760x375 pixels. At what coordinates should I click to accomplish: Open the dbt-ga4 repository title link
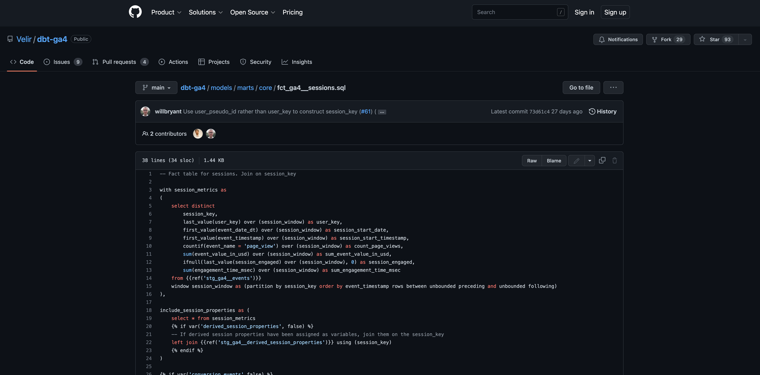click(x=52, y=39)
